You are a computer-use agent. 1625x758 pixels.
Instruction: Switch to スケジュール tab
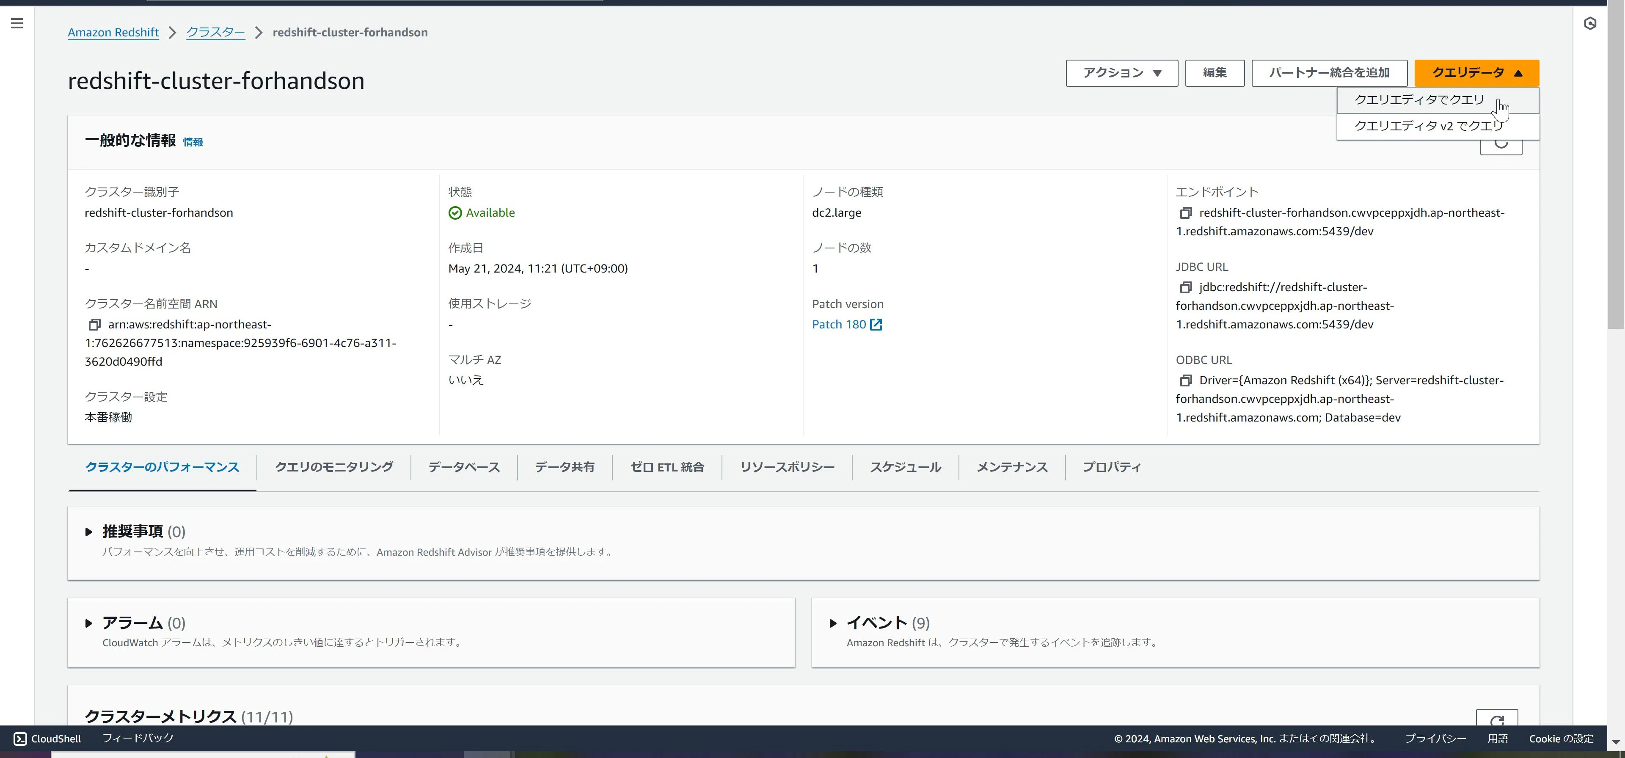coord(905,467)
